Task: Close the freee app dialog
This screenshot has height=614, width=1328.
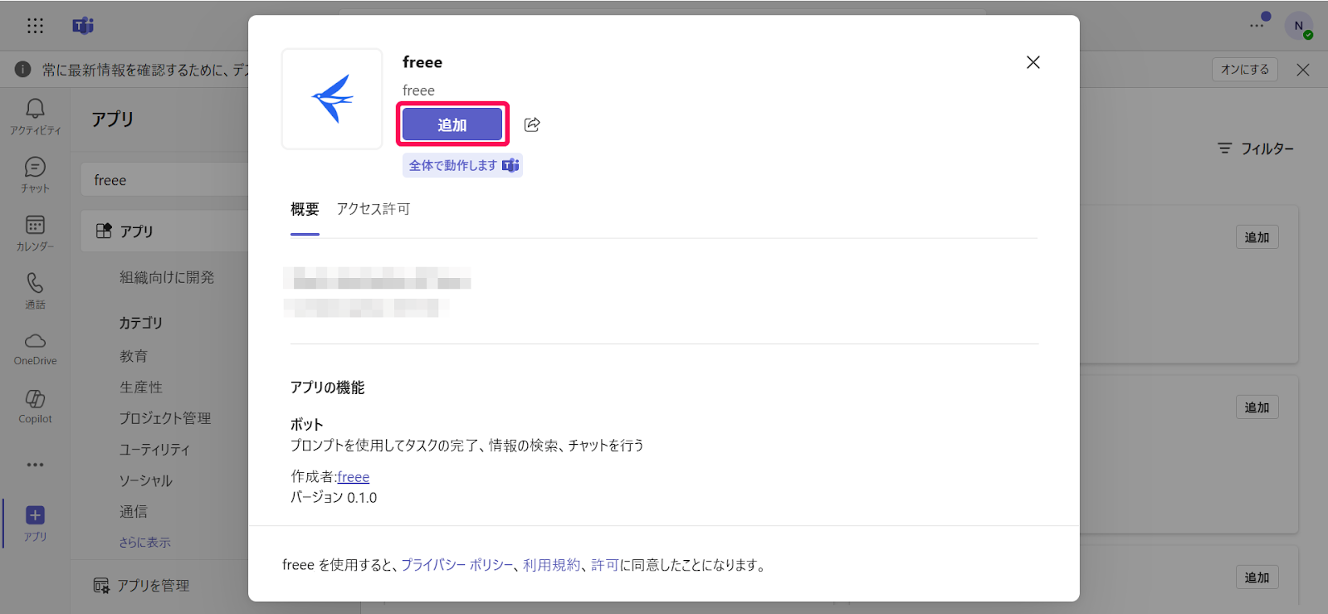Action: [1033, 62]
